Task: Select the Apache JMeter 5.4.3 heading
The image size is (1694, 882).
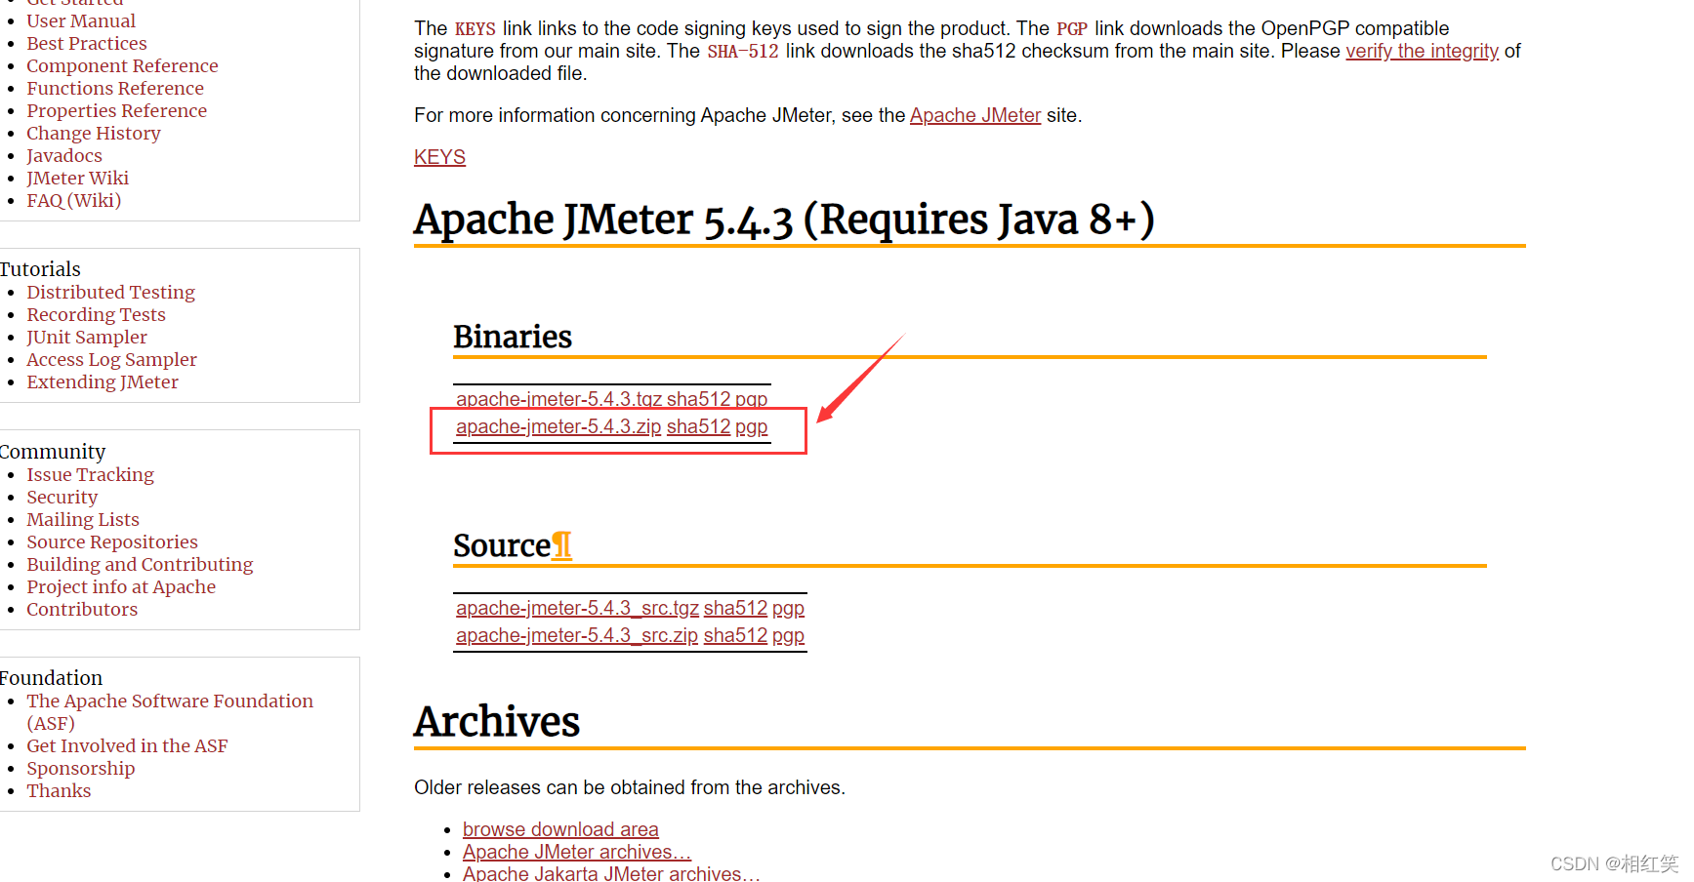Action: [x=784, y=220]
